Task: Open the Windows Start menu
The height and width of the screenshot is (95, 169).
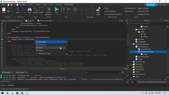Action: coord(2,93)
